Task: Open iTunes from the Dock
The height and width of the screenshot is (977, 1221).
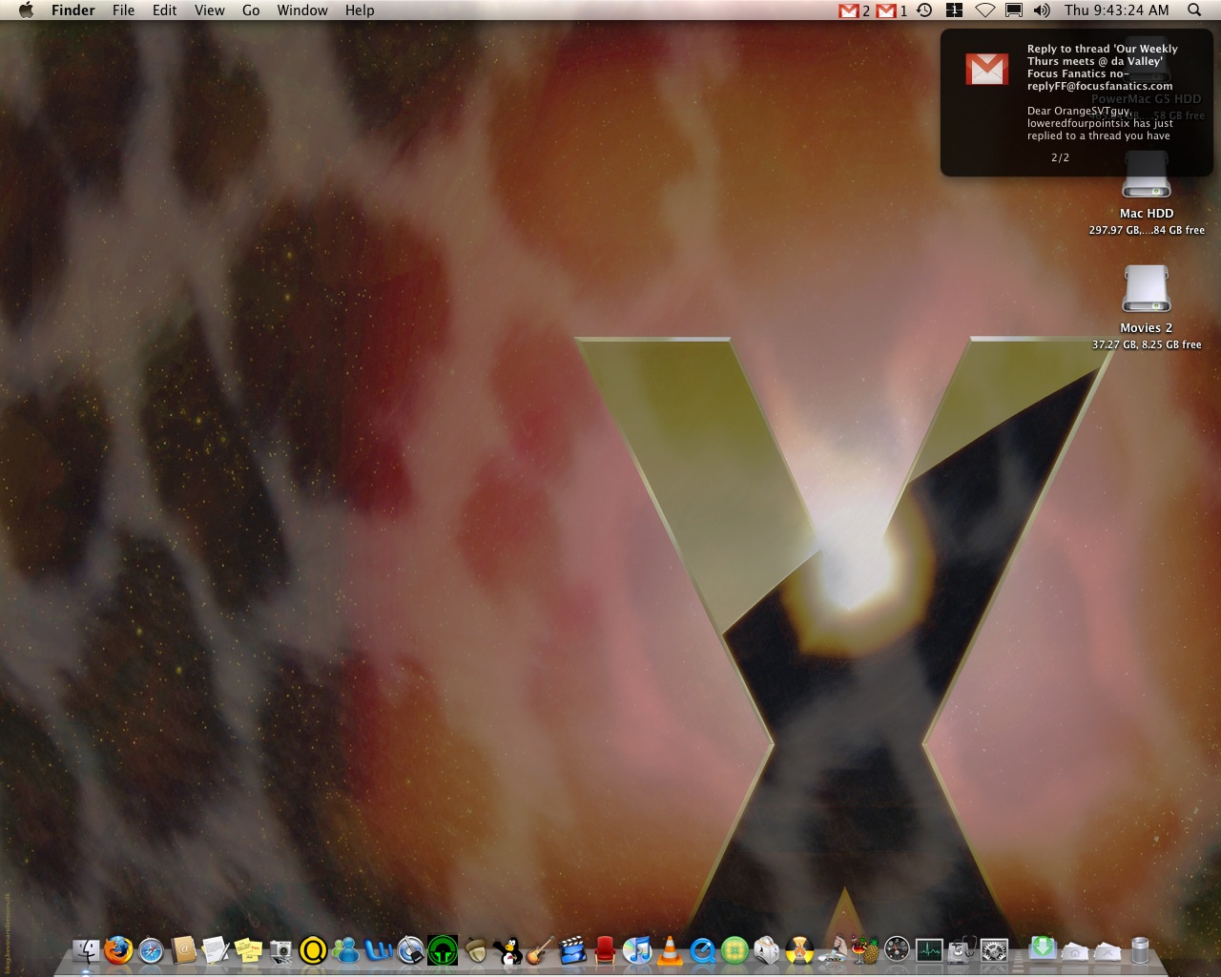Action: coord(637,950)
